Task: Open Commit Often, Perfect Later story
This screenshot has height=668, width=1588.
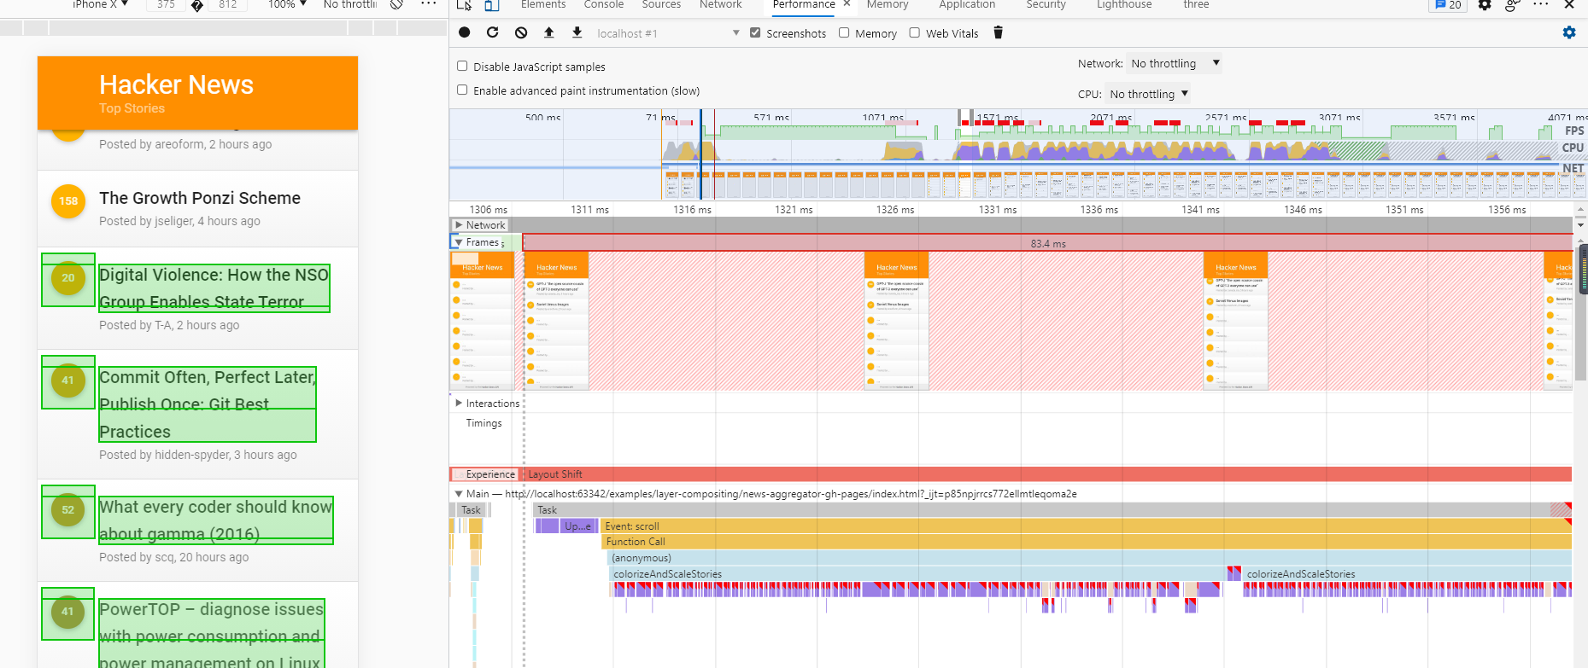Action: [208, 404]
